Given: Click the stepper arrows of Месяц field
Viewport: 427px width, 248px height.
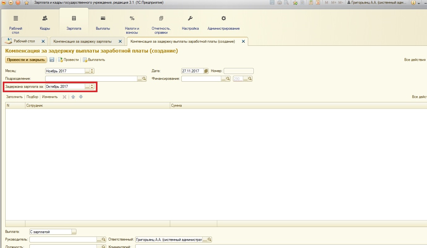Looking at the screenshot, I should point(92,71).
